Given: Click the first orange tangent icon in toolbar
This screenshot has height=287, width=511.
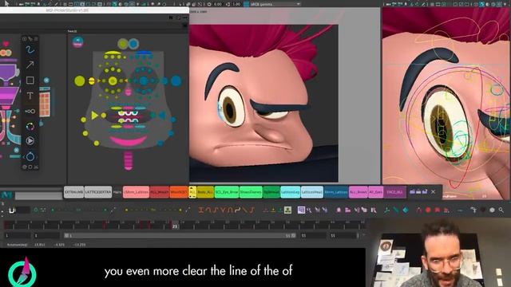Looking at the screenshot, I should pyautogui.click(x=201, y=210).
